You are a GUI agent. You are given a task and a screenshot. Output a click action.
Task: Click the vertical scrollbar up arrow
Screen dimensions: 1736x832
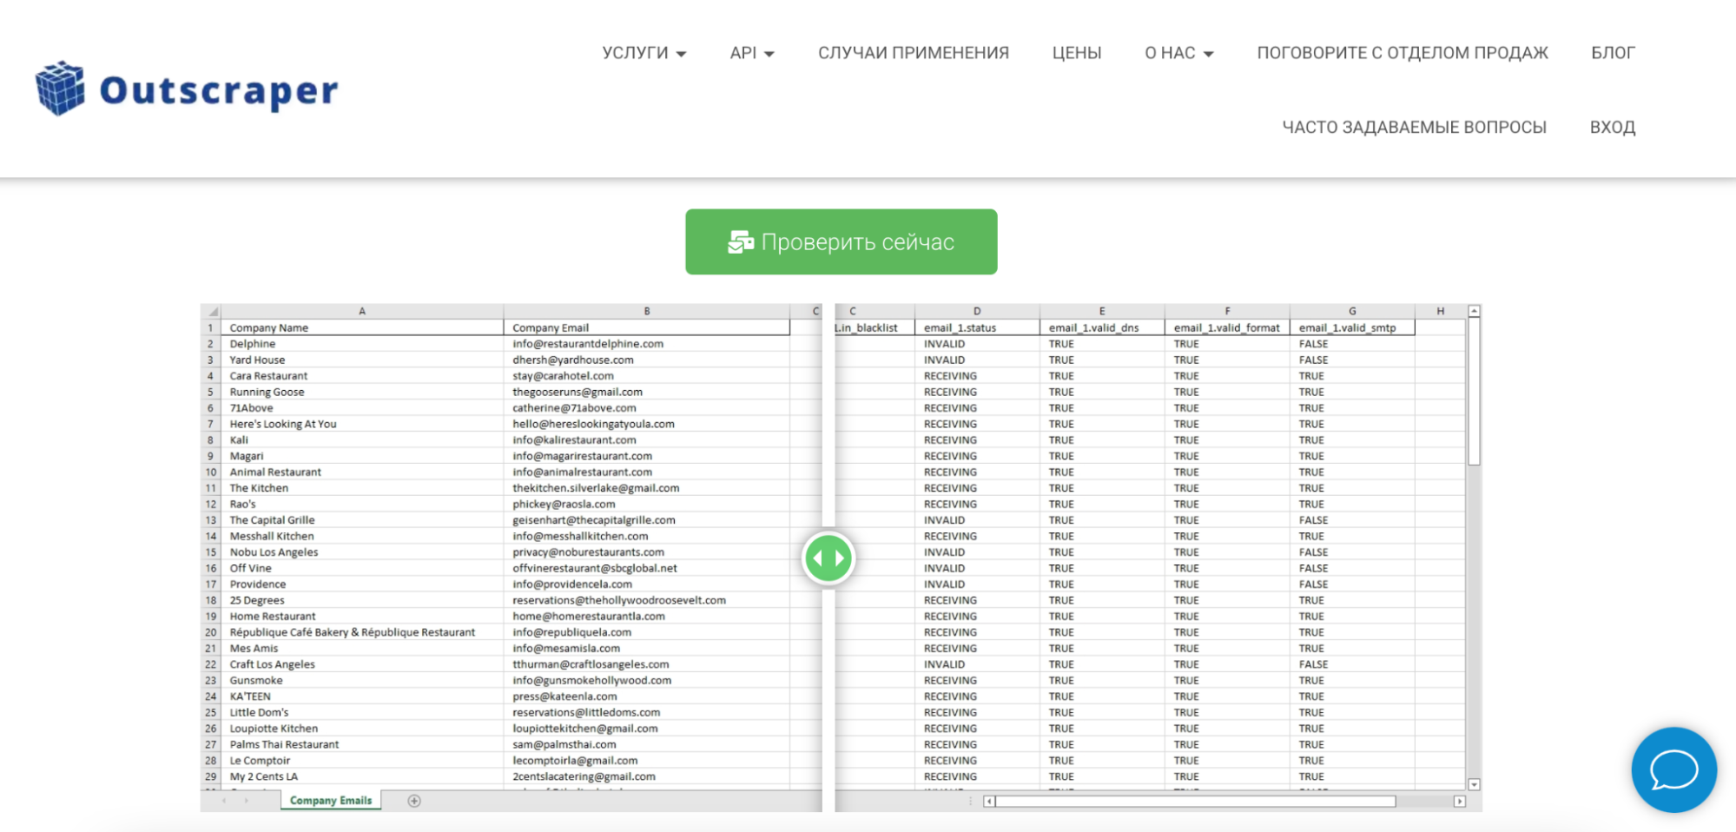click(1474, 311)
